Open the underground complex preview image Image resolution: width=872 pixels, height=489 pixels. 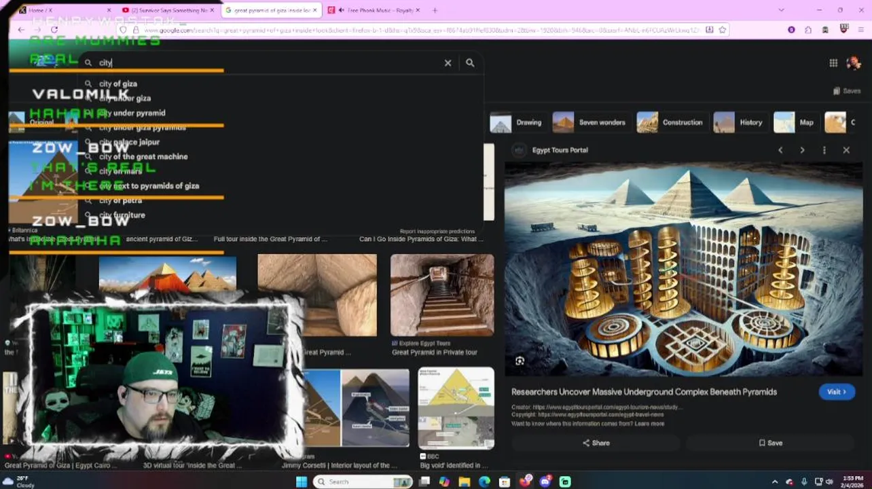tap(683, 269)
